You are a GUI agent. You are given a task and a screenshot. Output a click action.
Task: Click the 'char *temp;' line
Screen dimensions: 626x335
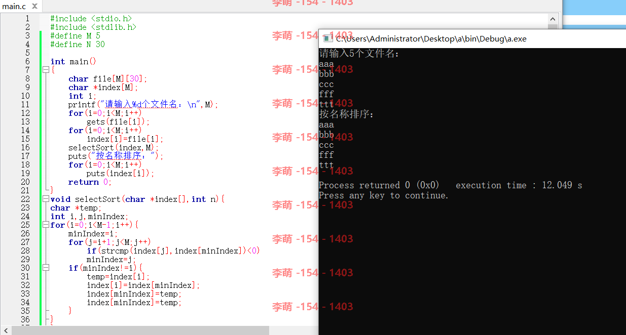pyautogui.click(x=76, y=208)
